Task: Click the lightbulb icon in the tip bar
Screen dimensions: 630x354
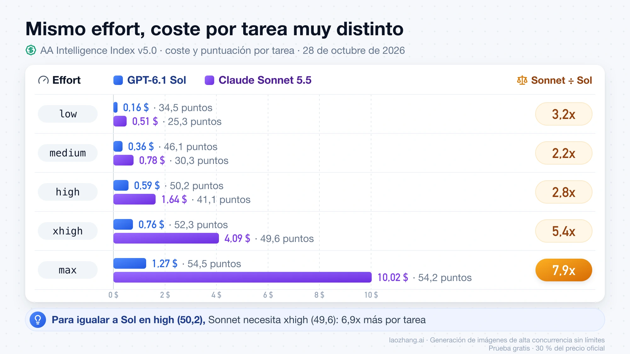Action: tap(38, 320)
